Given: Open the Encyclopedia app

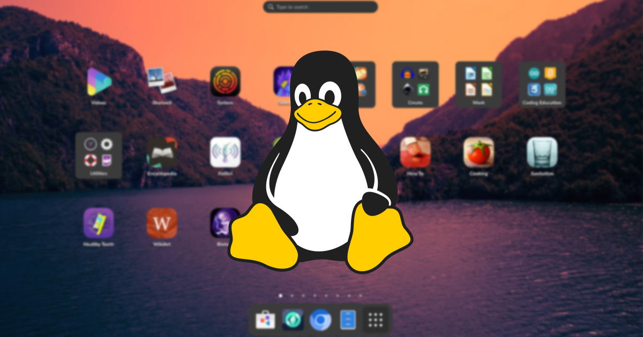Looking at the screenshot, I should click(x=162, y=152).
